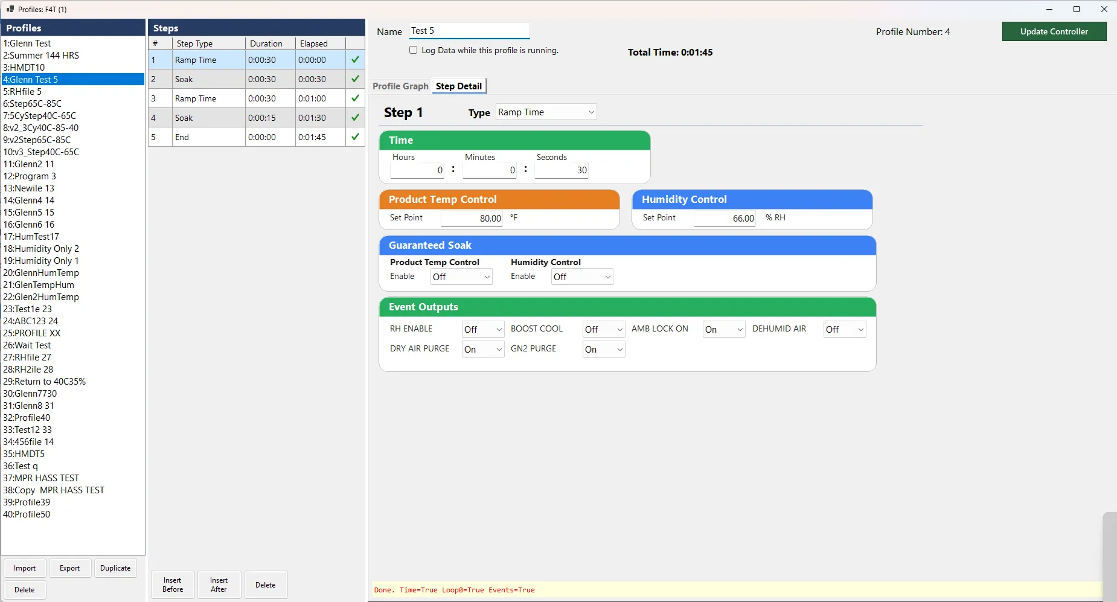1117x602 pixels.
Task: Click the green checkmark in step 2 row
Action: [x=355, y=78]
